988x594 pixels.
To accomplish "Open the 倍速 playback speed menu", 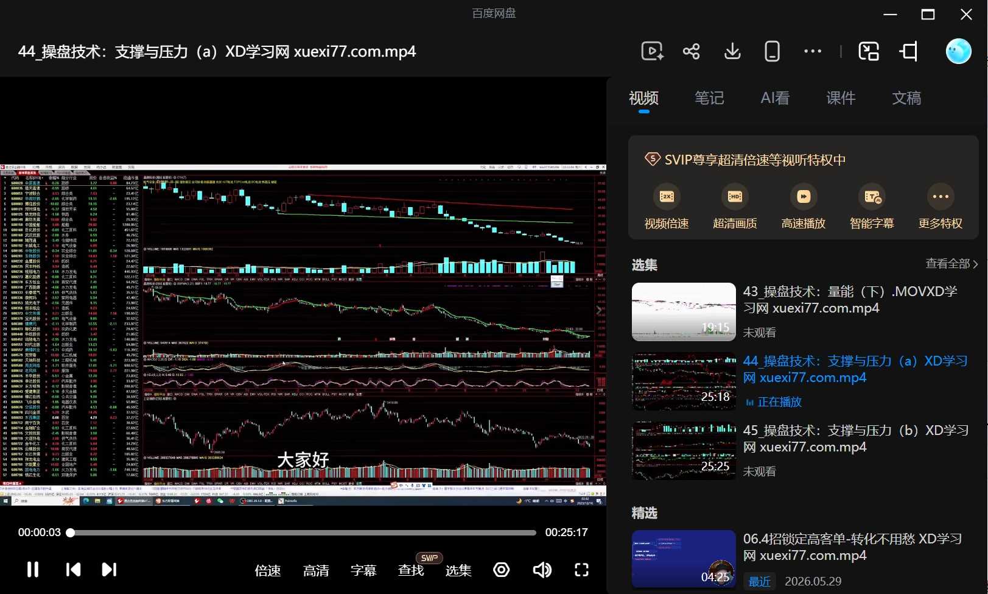I will pos(268,571).
